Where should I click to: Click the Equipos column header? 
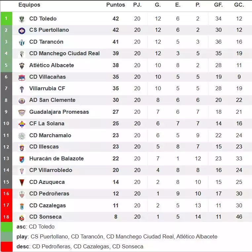click(29, 5)
